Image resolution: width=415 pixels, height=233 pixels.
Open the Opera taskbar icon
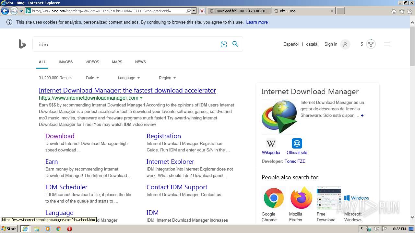(69, 229)
